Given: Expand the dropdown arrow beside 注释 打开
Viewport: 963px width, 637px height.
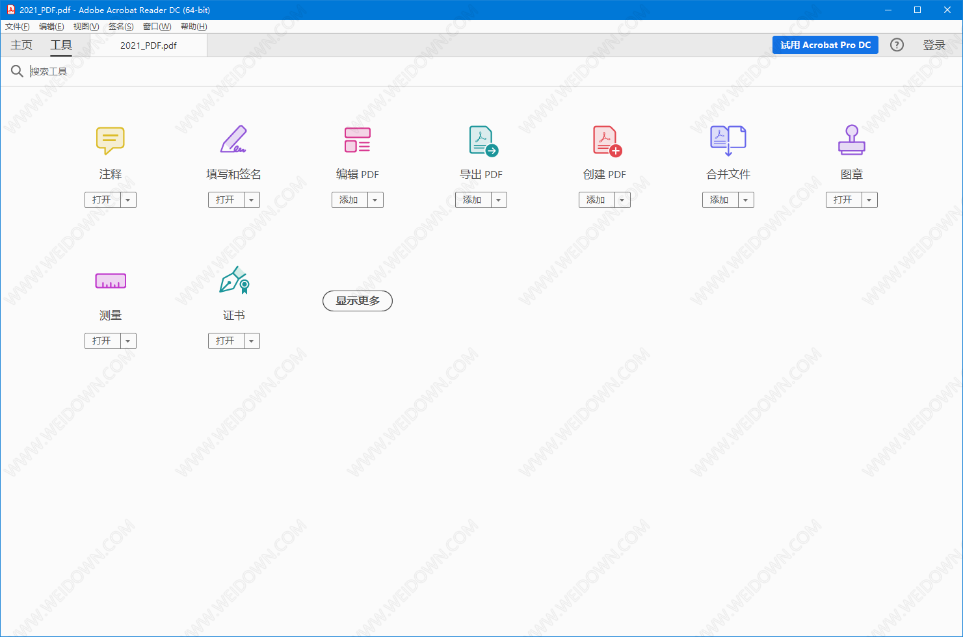Looking at the screenshot, I should pos(128,200).
